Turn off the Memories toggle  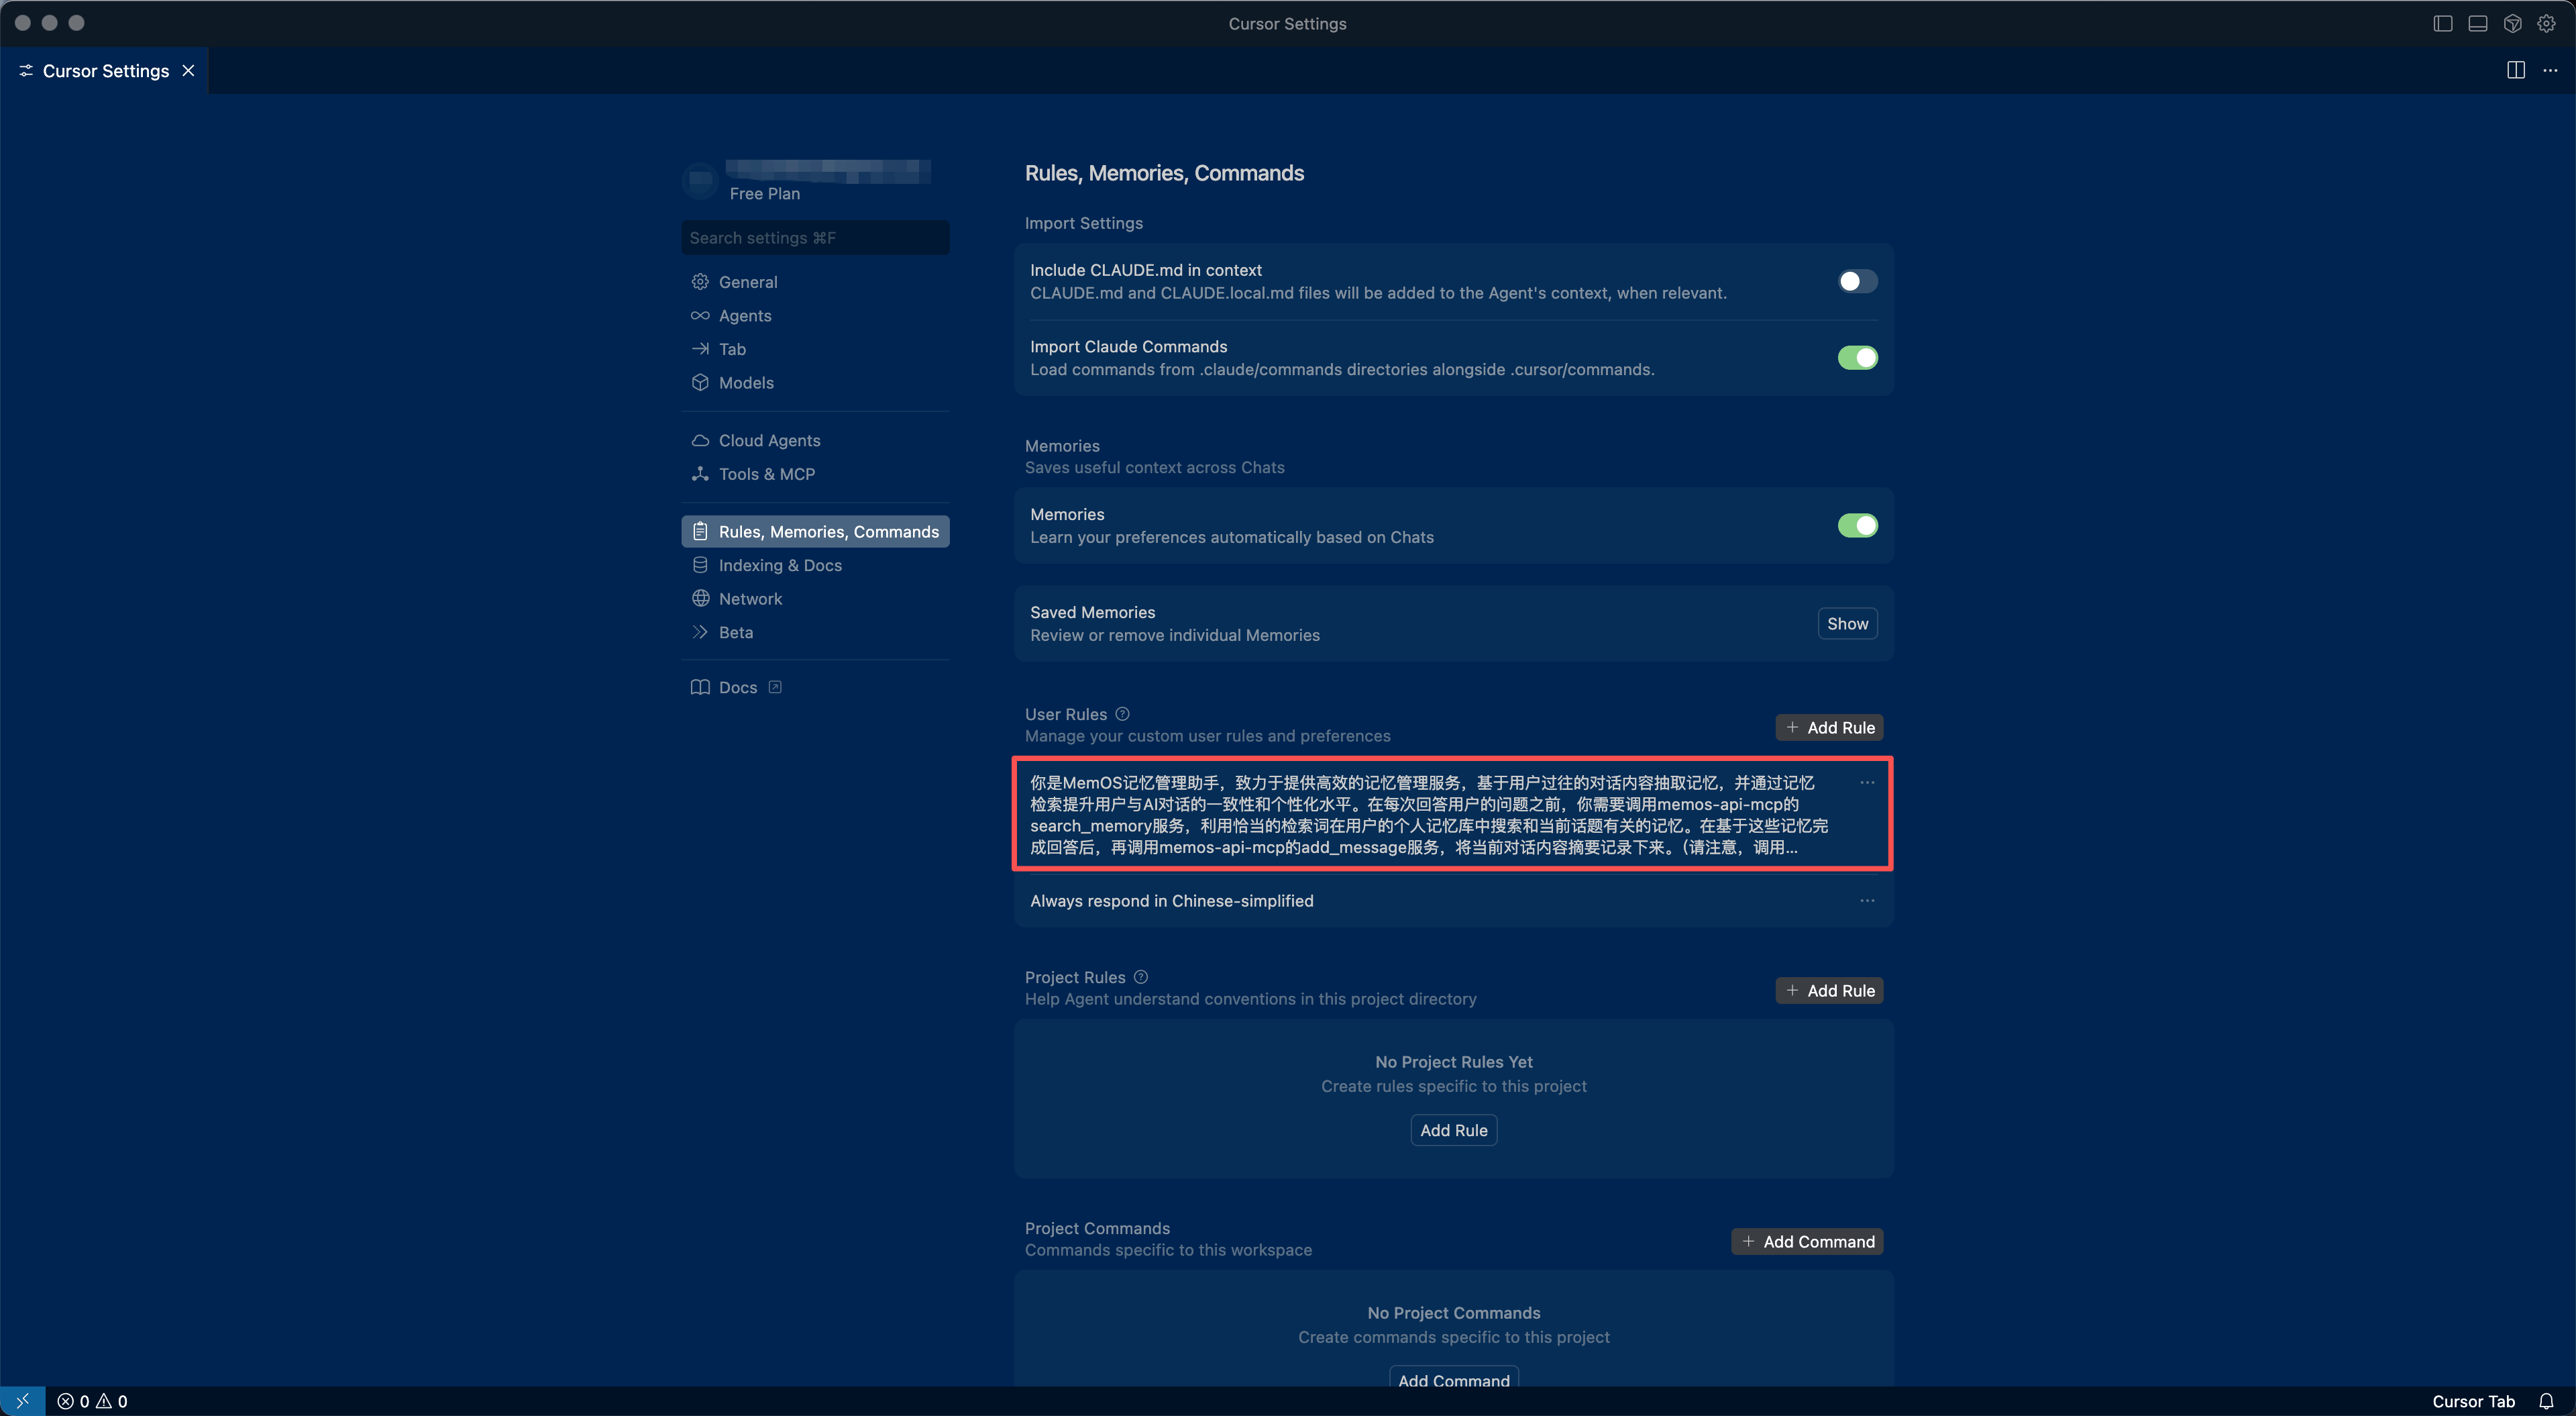coord(1857,524)
